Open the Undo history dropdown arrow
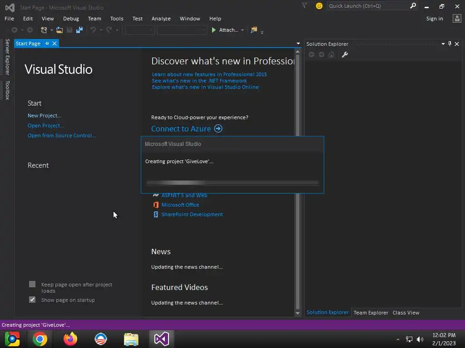Screen dimensions: 465x348 click(101, 30)
